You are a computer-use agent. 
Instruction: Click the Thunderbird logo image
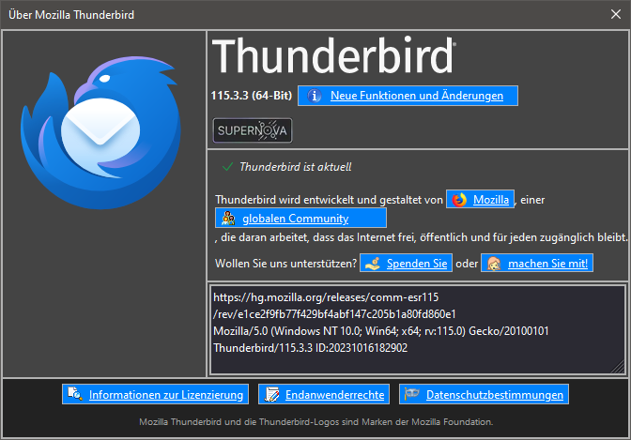[100, 132]
